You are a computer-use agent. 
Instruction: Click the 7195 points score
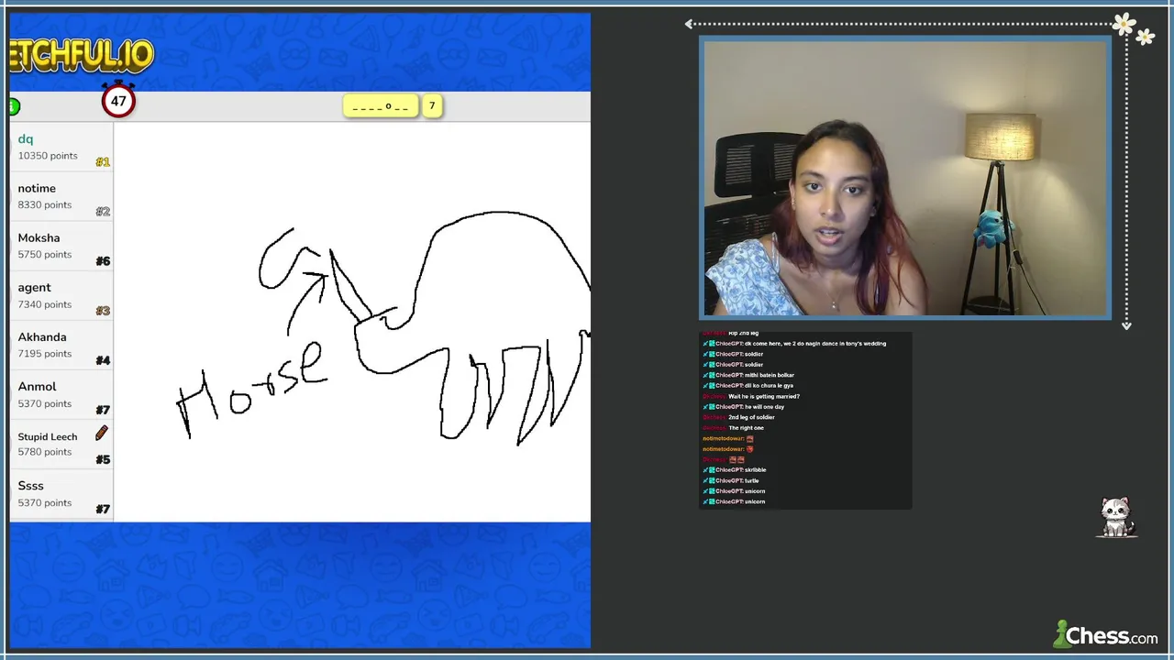click(x=45, y=354)
